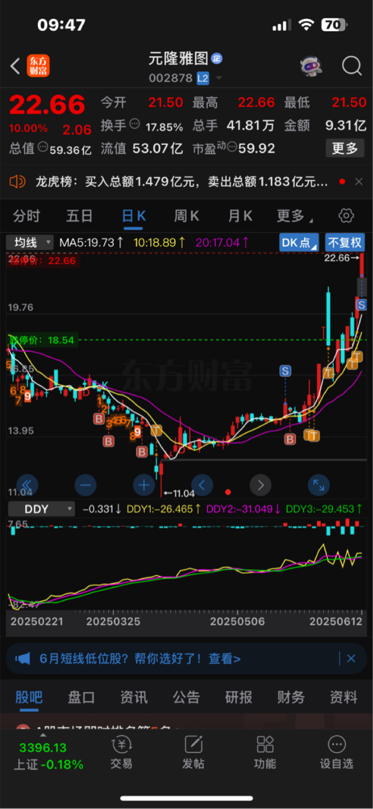The height and width of the screenshot is (809, 373).
Task: Open the search magnifier icon
Action: [x=352, y=66]
